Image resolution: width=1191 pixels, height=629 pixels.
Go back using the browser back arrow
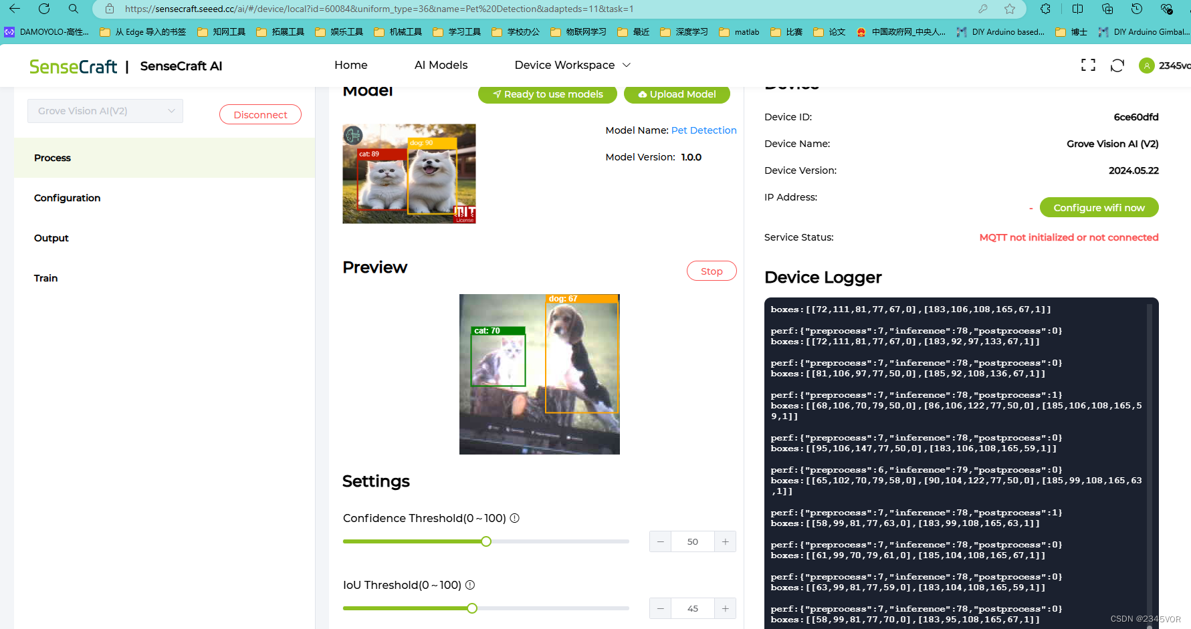[15, 9]
